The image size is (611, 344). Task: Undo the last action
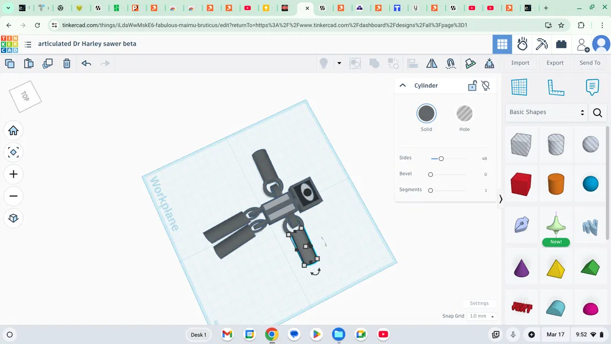(86, 63)
